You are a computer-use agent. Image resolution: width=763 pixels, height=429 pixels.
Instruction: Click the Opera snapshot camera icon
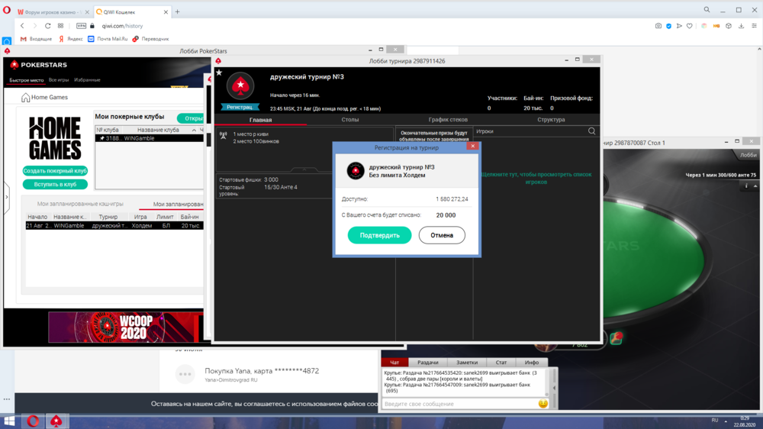[x=658, y=26]
